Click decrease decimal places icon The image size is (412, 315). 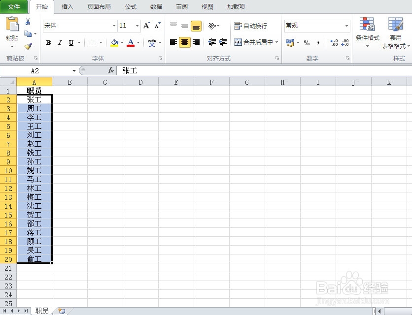click(345, 42)
